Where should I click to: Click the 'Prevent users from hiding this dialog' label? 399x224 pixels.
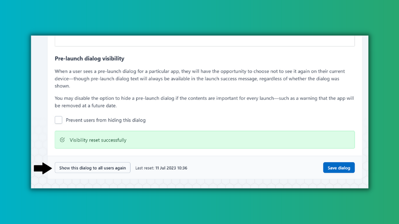pyautogui.click(x=106, y=120)
